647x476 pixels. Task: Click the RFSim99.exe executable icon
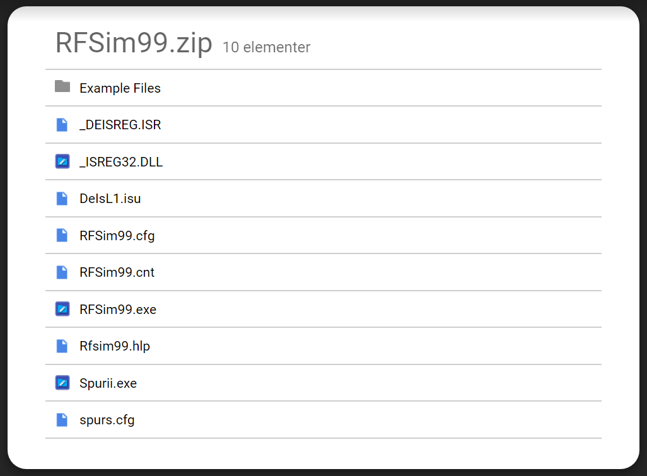pos(62,309)
